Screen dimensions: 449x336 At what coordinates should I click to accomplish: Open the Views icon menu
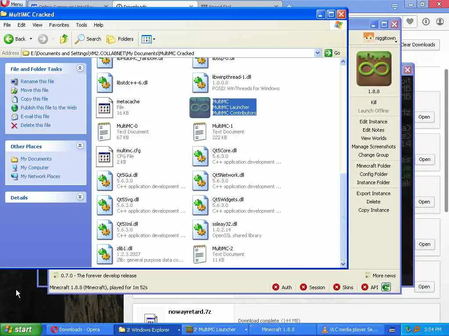146,39
